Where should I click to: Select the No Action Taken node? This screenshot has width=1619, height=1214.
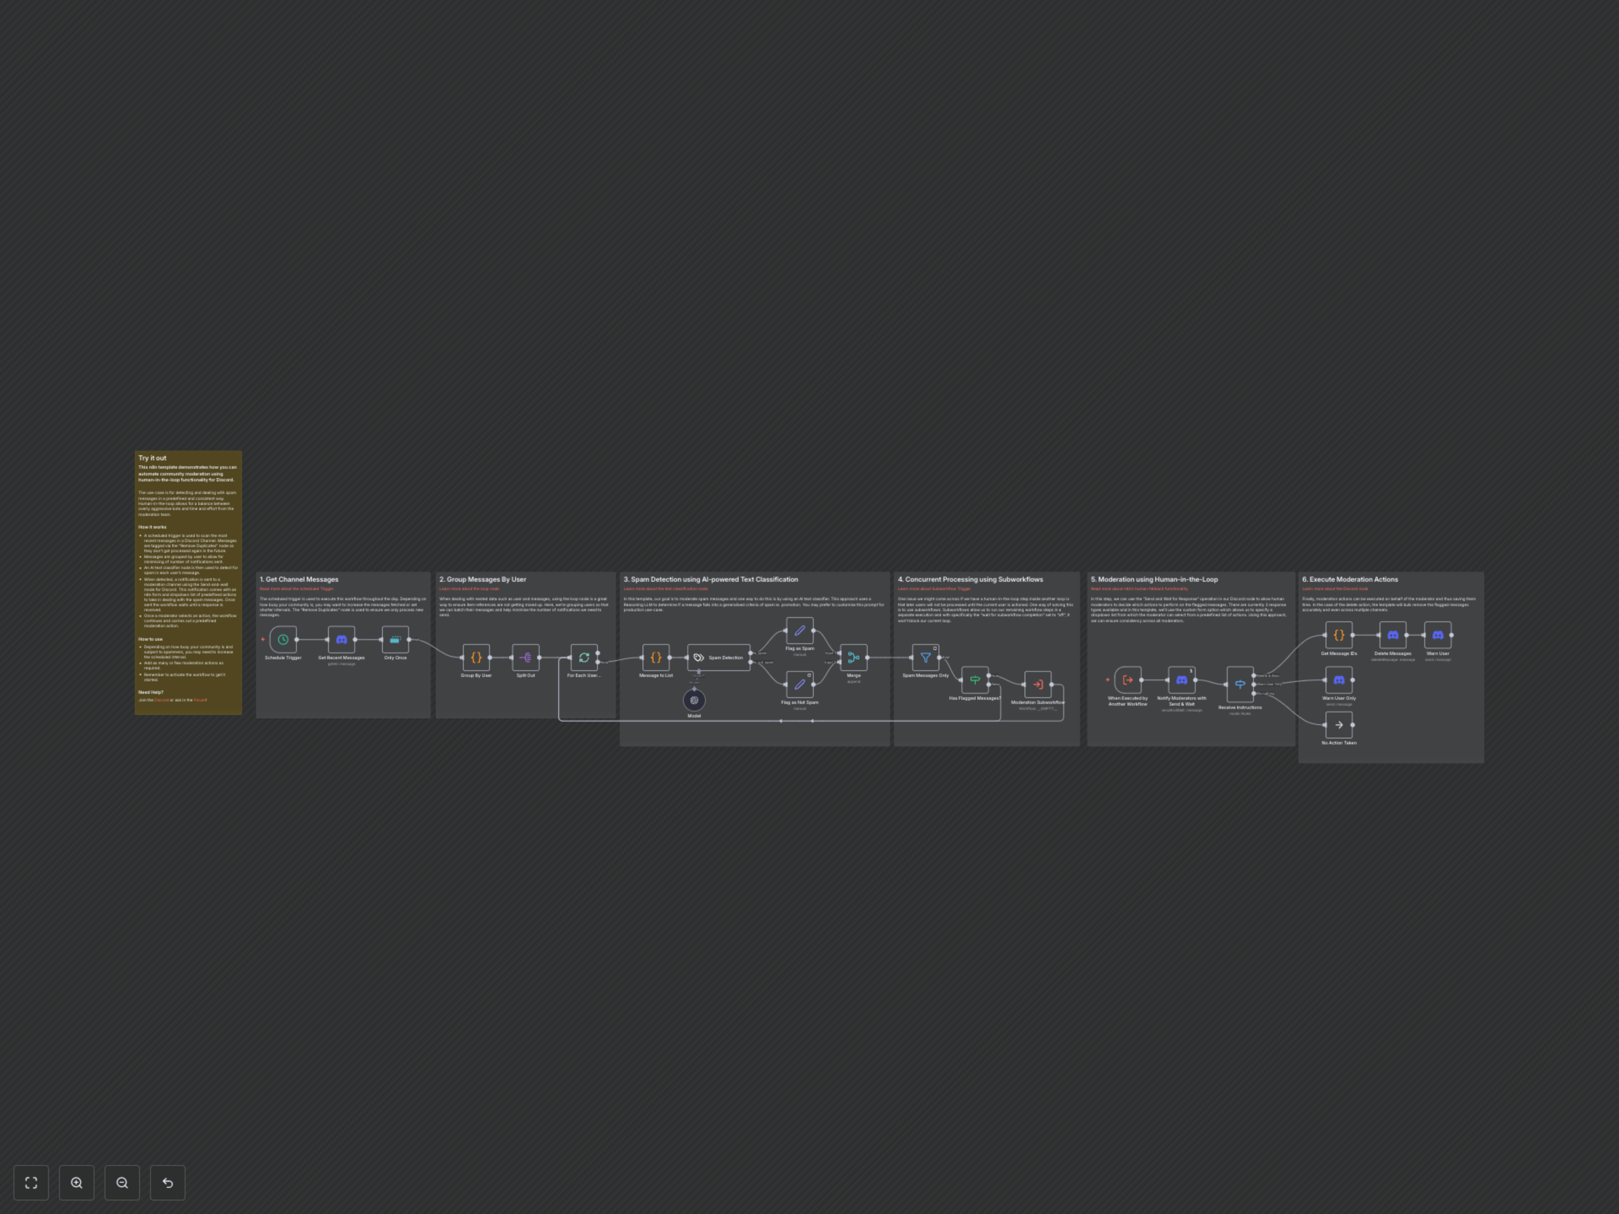1339,725
